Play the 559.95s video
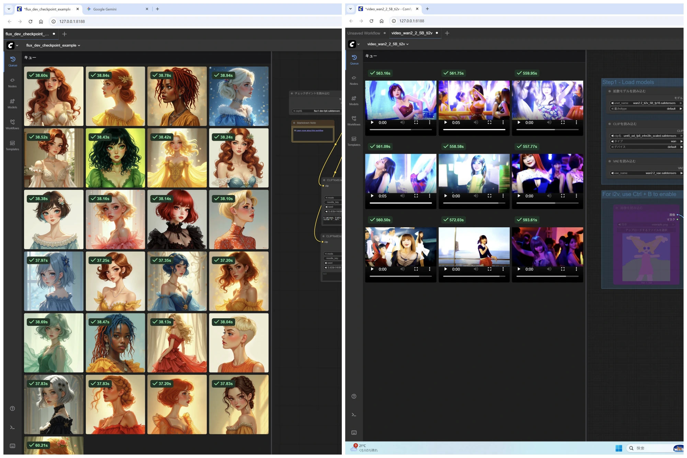 click(519, 123)
